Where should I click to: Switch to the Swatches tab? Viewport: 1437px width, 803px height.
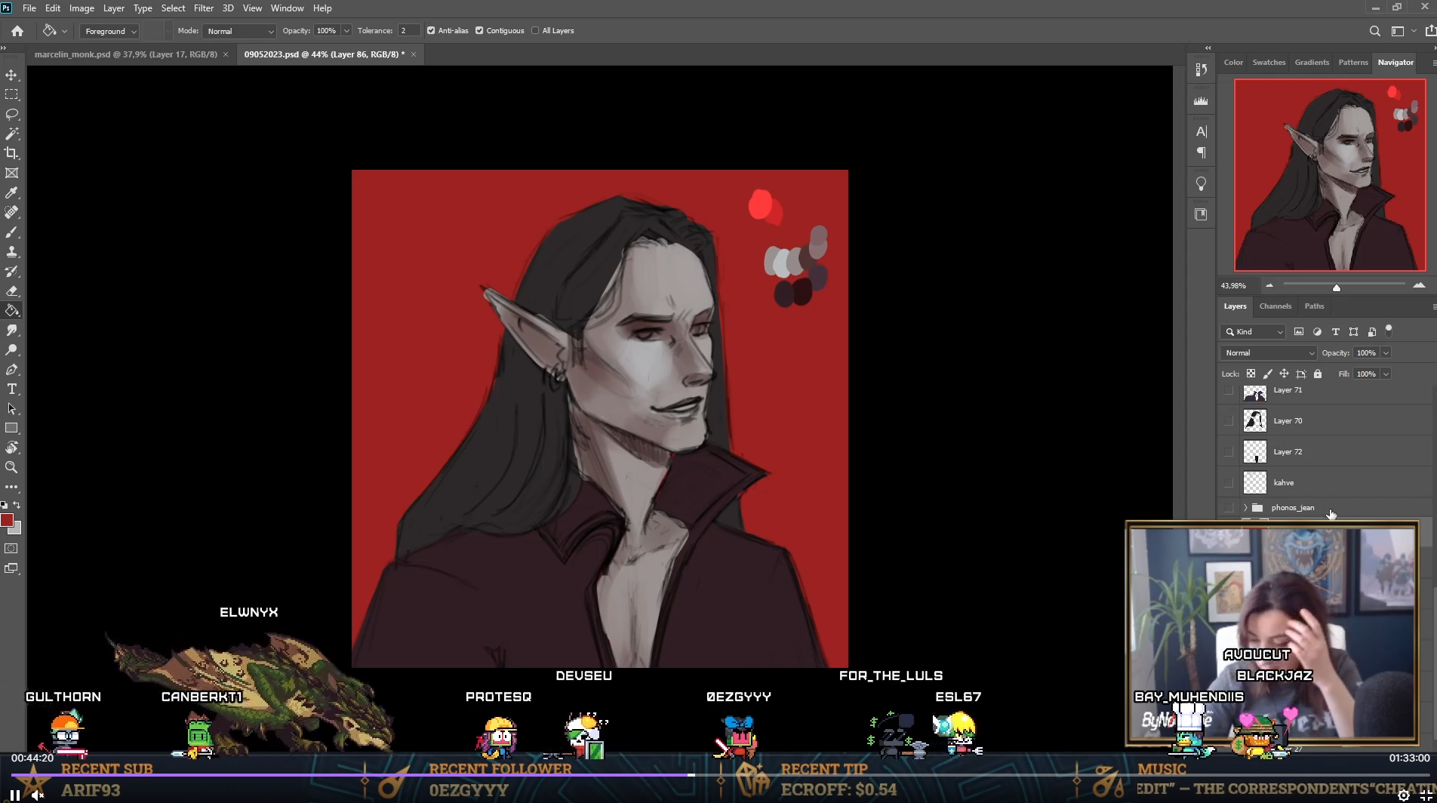point(1269,63)
